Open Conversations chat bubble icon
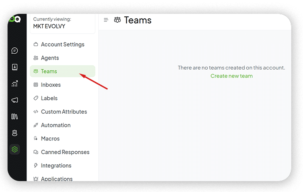Viewport: 303px width, 192px height. [15, 51]
